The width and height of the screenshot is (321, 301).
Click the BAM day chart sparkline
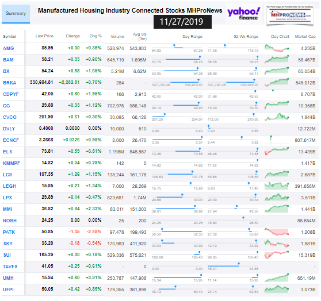(277, 60)
